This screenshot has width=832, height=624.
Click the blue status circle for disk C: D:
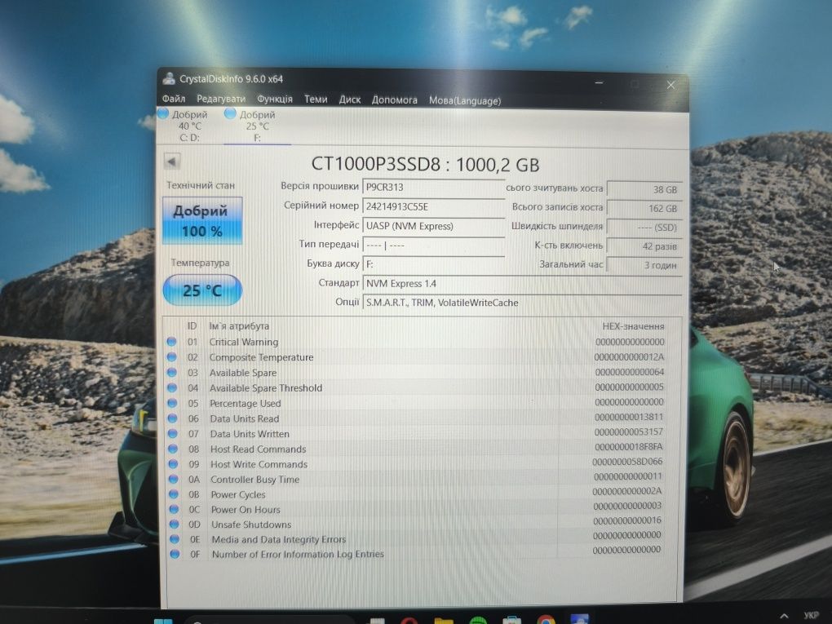point(163,113)
